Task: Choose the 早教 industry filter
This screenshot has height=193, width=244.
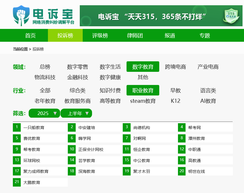Action: (176, 90)
